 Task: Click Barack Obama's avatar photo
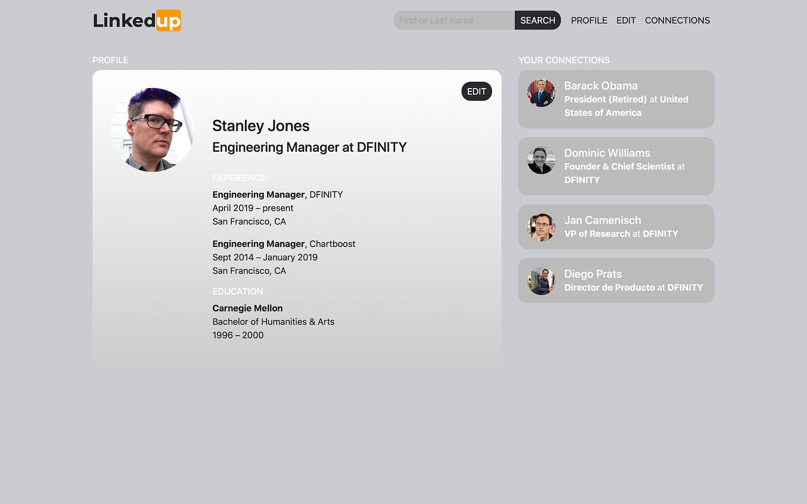coord(541,93)
